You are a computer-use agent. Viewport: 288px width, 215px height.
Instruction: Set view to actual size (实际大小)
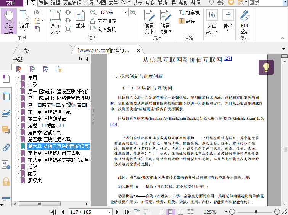[55, 22]
